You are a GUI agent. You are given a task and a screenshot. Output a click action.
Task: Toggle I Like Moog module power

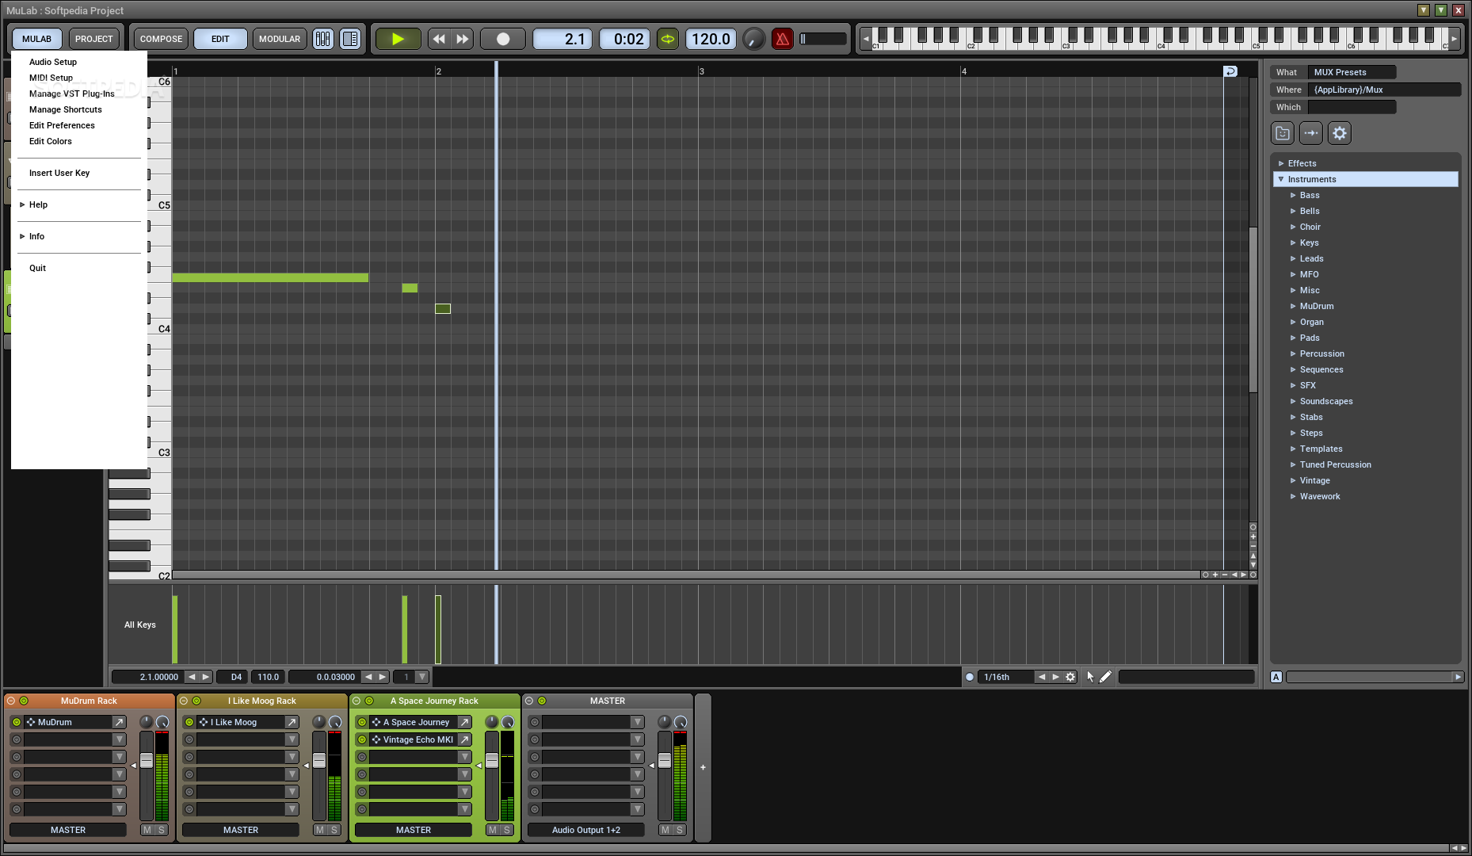pyautogui.click(x=189, y=722)
